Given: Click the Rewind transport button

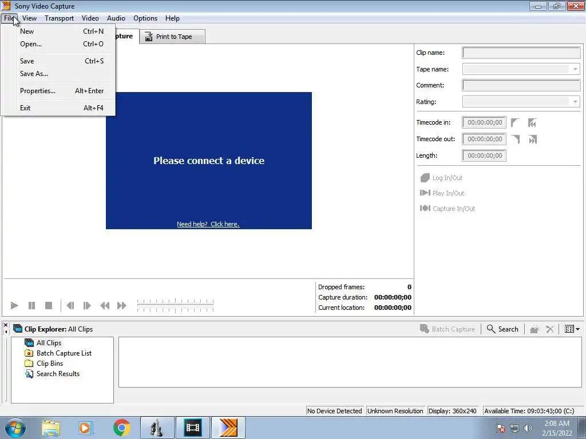Looking at the screenshot, I should pyautogui.click(x=105, y=306).
